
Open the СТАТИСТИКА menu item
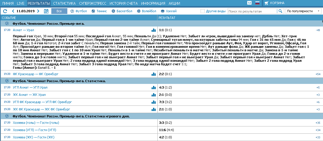[64, 3]
